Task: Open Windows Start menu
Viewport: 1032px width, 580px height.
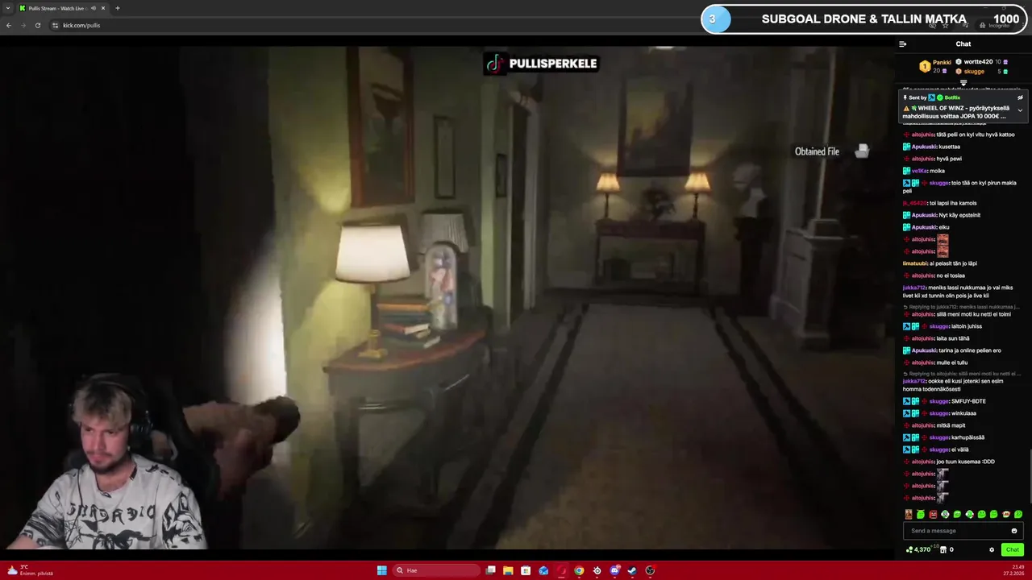Action: click(381, 570)
